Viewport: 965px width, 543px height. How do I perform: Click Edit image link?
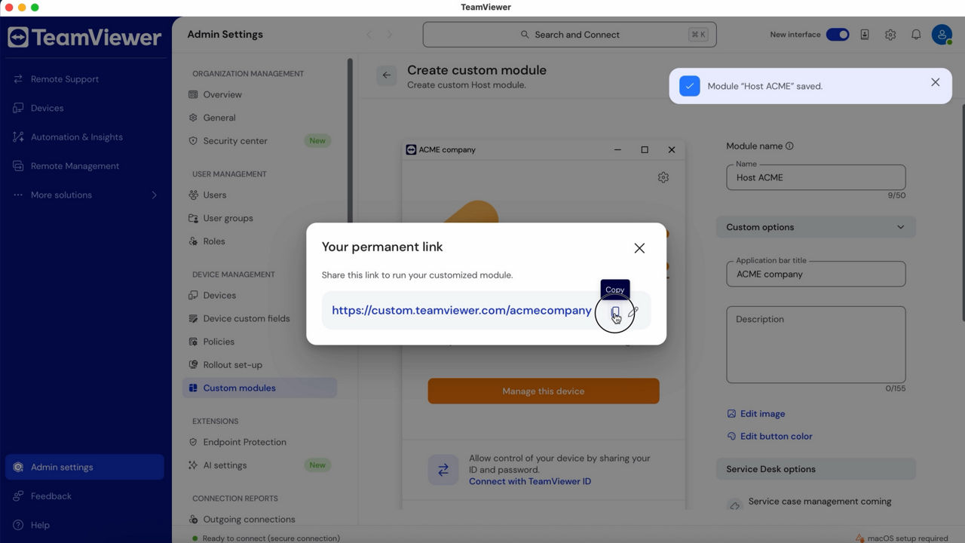click(x=756, y=413)
